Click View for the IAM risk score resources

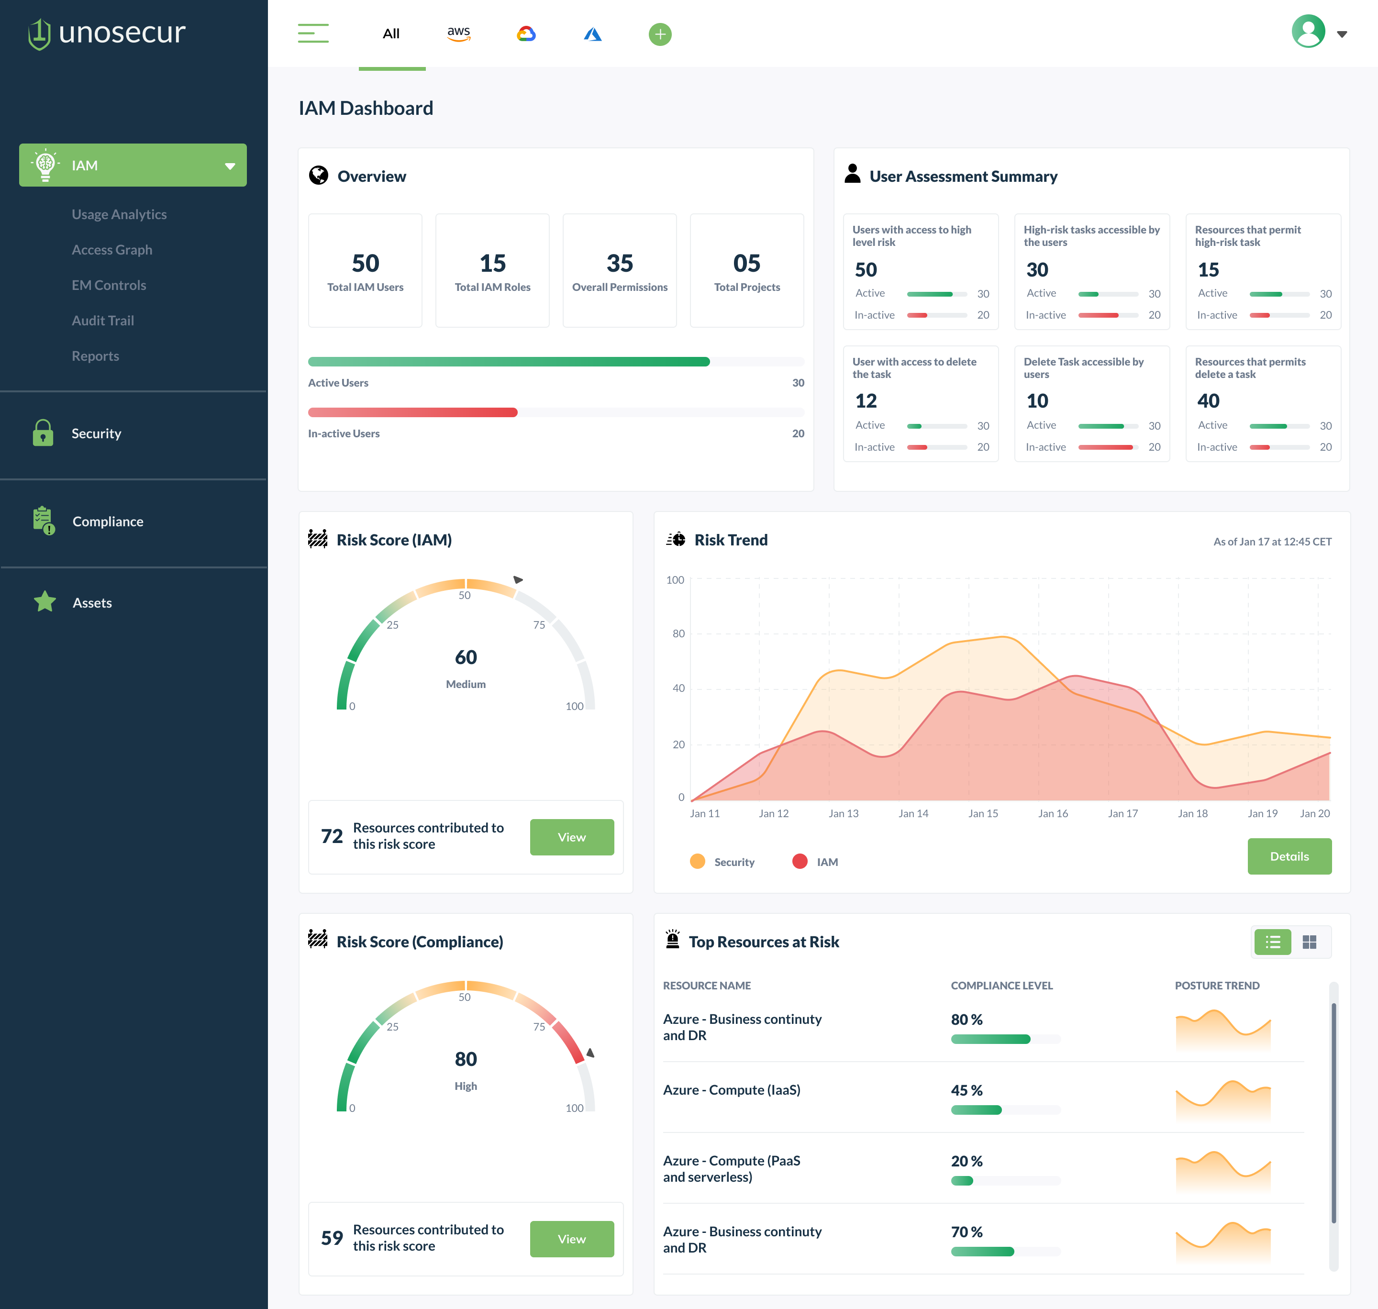point(571,837)
